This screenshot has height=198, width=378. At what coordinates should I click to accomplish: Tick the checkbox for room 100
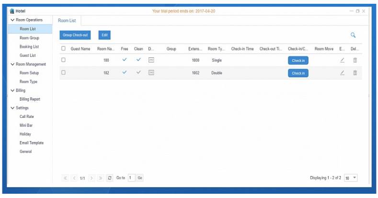coord(63,60)
